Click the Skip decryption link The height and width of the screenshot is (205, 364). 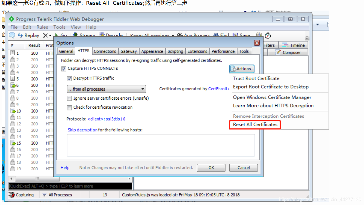83,130
